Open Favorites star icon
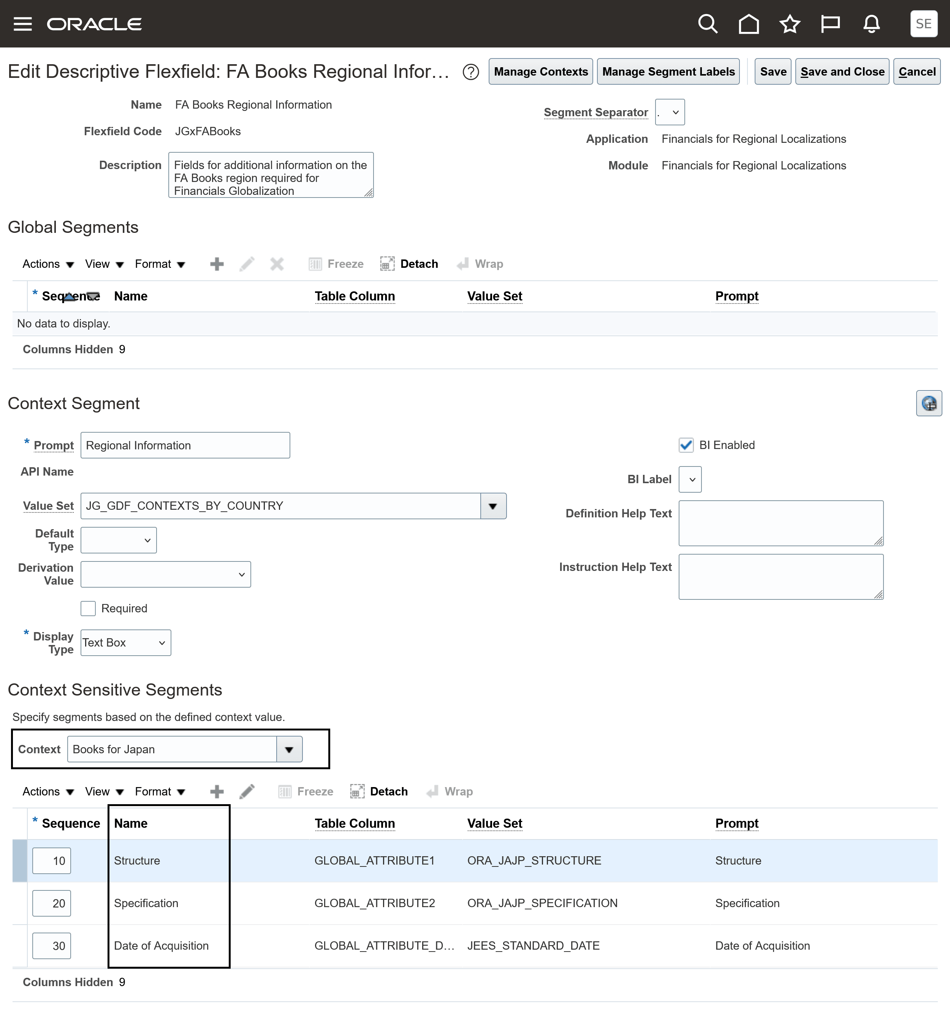This screenshot has height=1015, width=950. (x=789, y=24)
